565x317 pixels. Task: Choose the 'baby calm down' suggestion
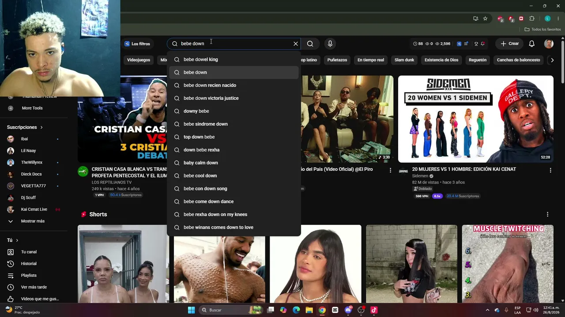click(x=234, y=163)
